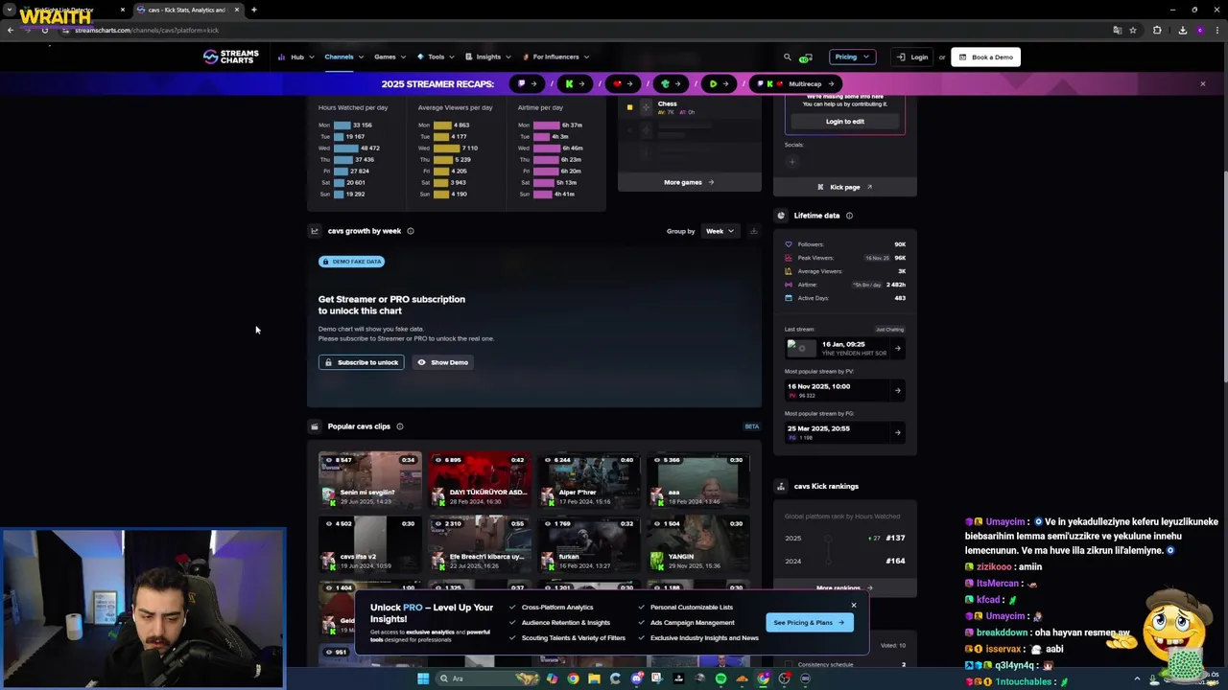The width and height of the screenshot is (1228, 690).
Task: Click the browser address bar
Action: [576, 30]
